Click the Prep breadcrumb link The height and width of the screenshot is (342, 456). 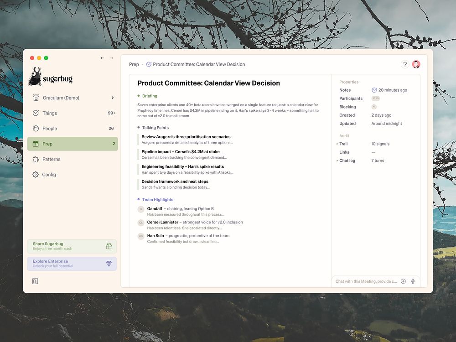(134, 64)
